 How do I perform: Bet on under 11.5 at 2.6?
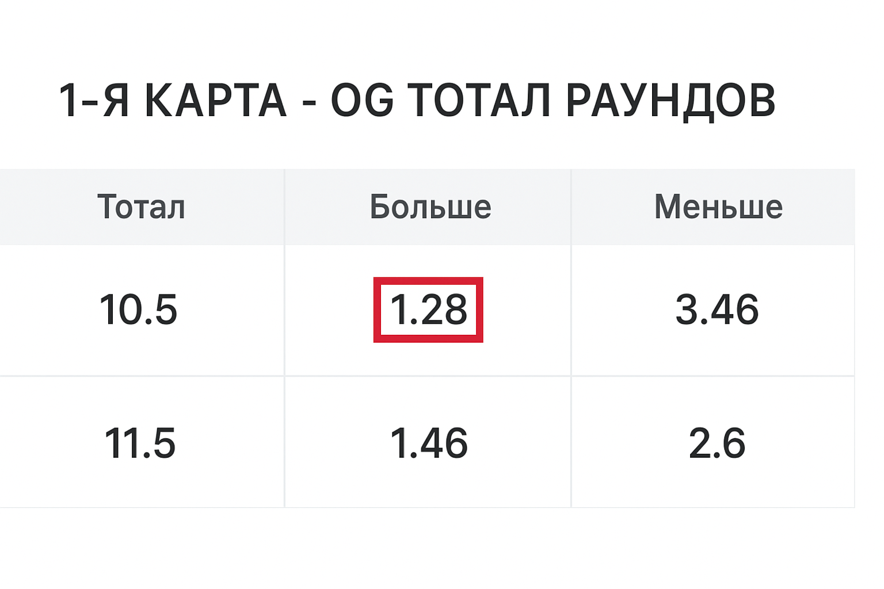(717, 443)
